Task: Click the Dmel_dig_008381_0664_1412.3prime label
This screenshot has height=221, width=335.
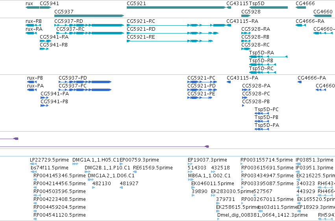Action: coord(262,215)
